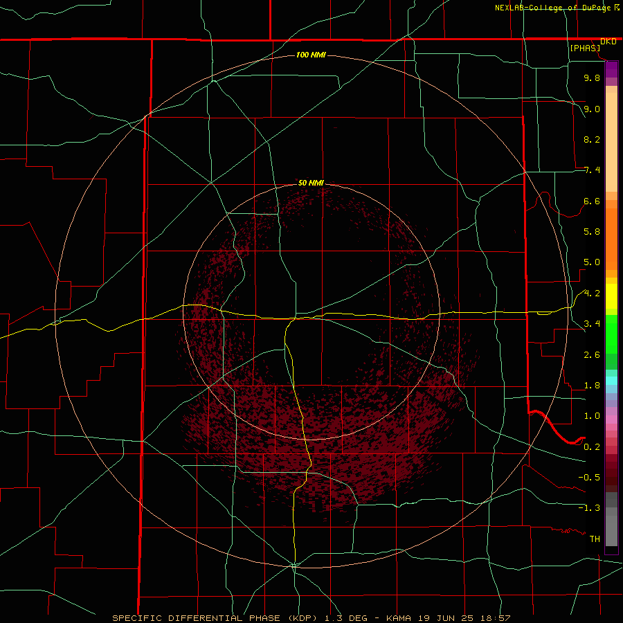This screenshot has height=623, width=623.
Task: Click the 9.0 scale value
Action: (x=592, y=109)
